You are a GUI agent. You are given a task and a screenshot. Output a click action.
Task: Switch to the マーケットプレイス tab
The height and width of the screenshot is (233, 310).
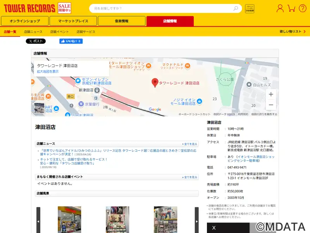[x=73, y=21]
